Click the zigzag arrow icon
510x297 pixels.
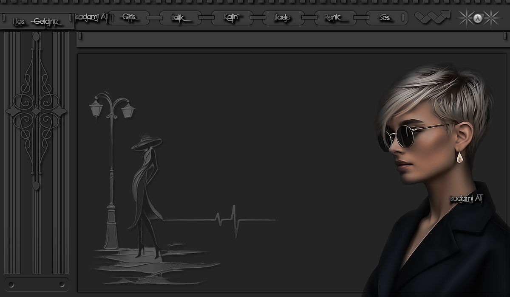pos(432,17)
